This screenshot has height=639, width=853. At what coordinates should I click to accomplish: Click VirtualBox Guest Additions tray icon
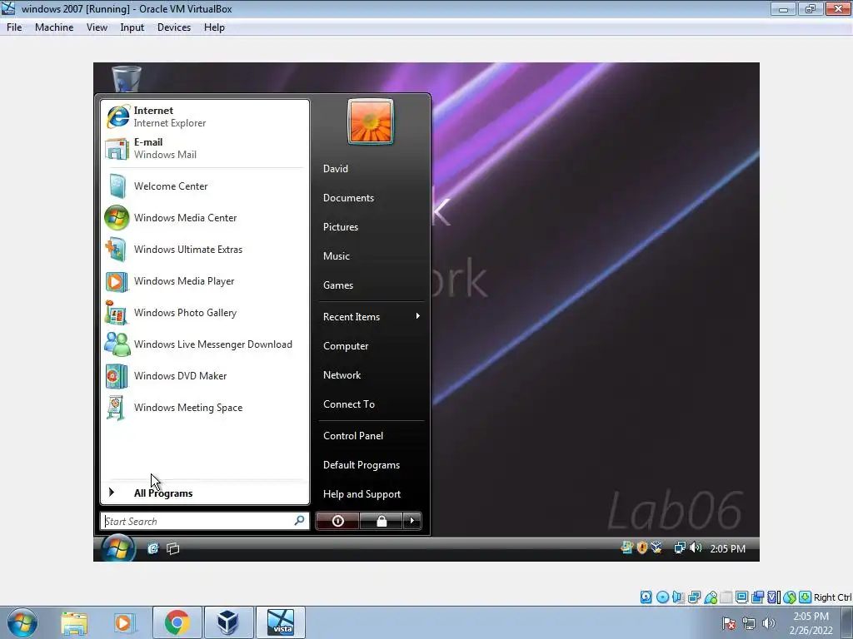(x=656, y=547)
